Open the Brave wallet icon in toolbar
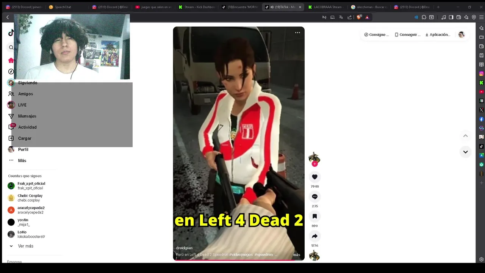This screenshot has height=273, width=485. click(x=458, y=17)
